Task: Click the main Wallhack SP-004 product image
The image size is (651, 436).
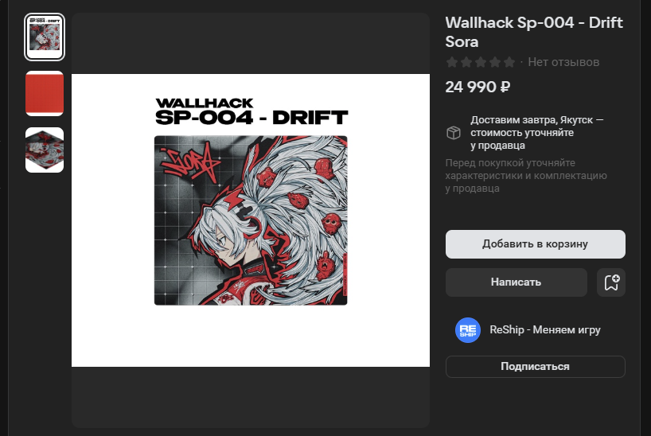Action: tap(251, 220)
